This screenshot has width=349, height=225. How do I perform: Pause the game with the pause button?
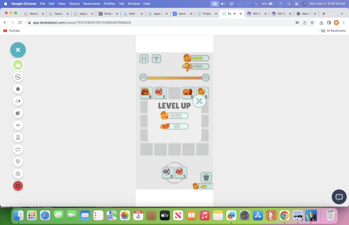point(144,59)
